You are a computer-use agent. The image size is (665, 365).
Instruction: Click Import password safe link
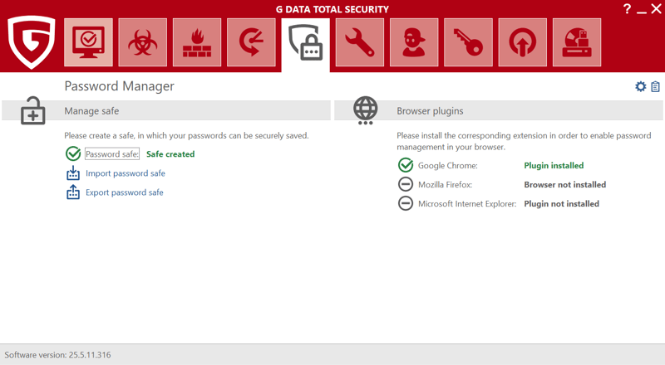point(126,173)
